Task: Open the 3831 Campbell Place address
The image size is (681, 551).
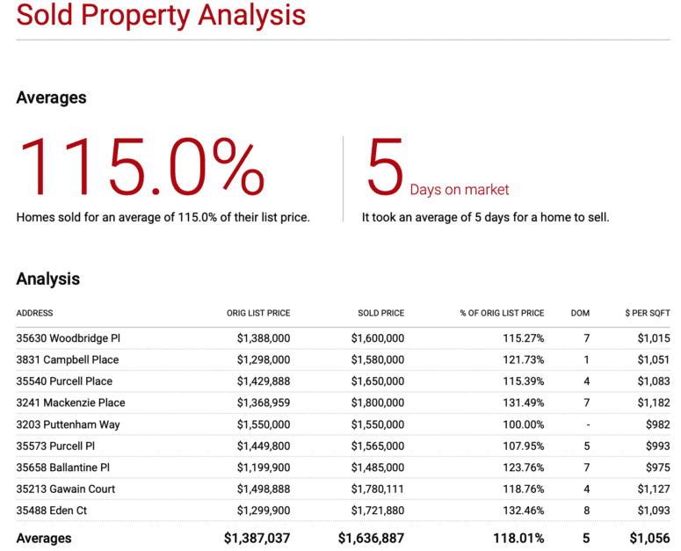Action: [x=68, y=359]
